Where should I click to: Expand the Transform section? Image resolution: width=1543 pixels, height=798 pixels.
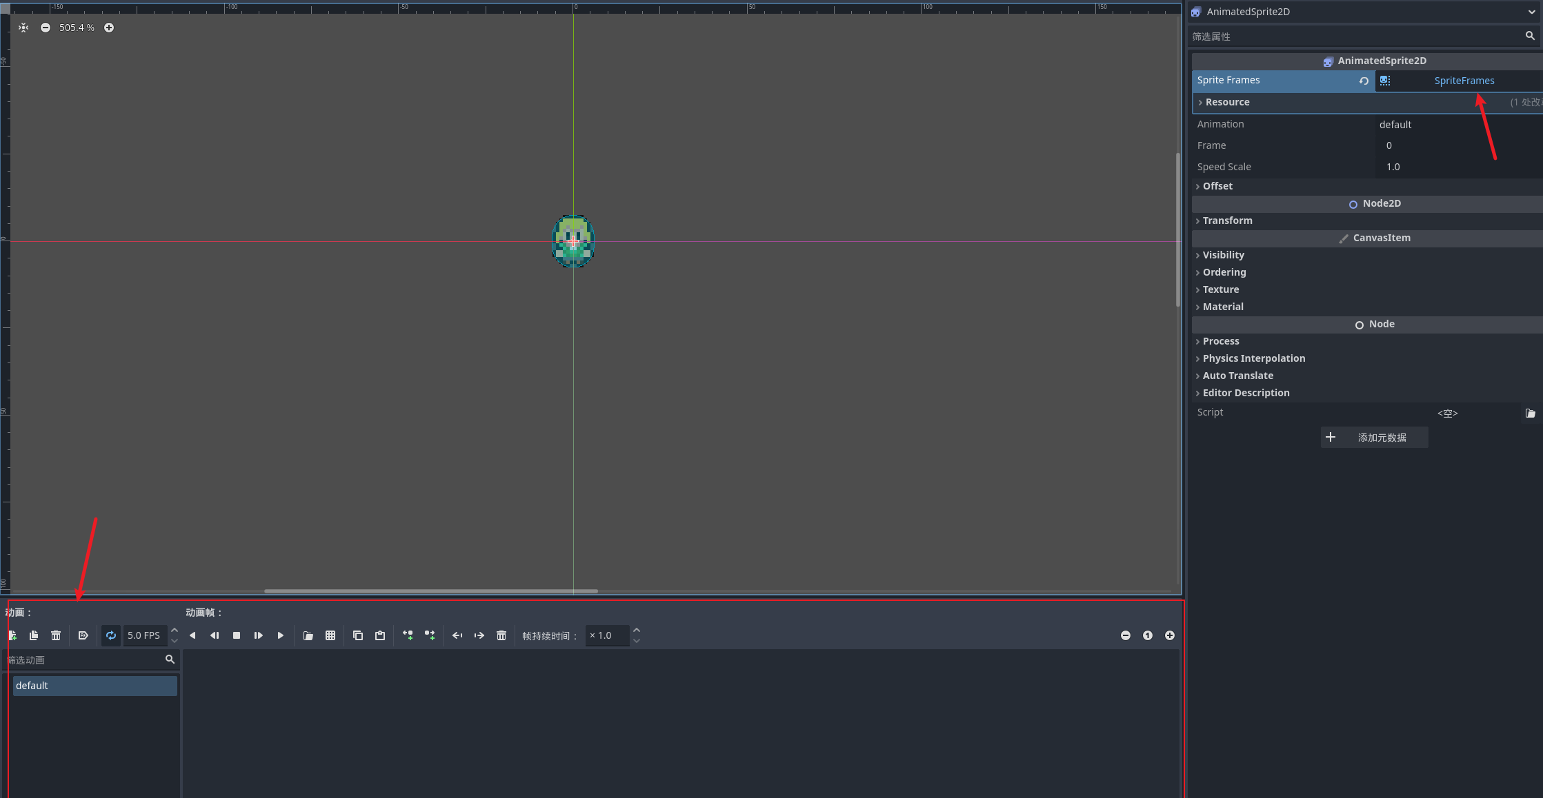tap(1227, 221)
